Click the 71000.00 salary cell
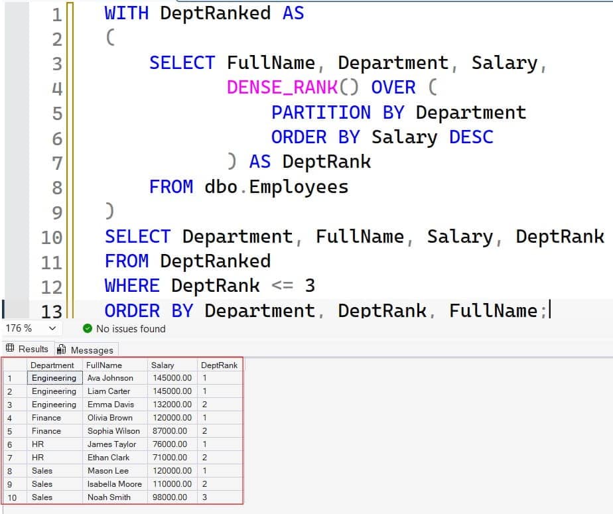This screenshot has width=613, height=514. point(172,458)
